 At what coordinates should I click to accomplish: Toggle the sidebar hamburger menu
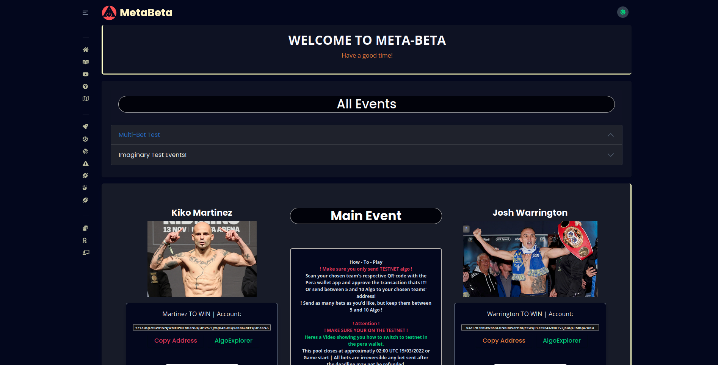coord(85,13)
